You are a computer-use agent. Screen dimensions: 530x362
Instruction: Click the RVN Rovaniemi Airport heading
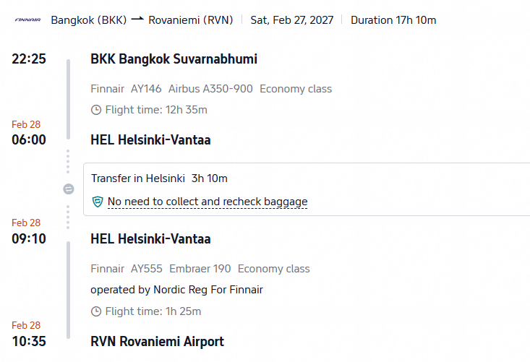[157, 341]
